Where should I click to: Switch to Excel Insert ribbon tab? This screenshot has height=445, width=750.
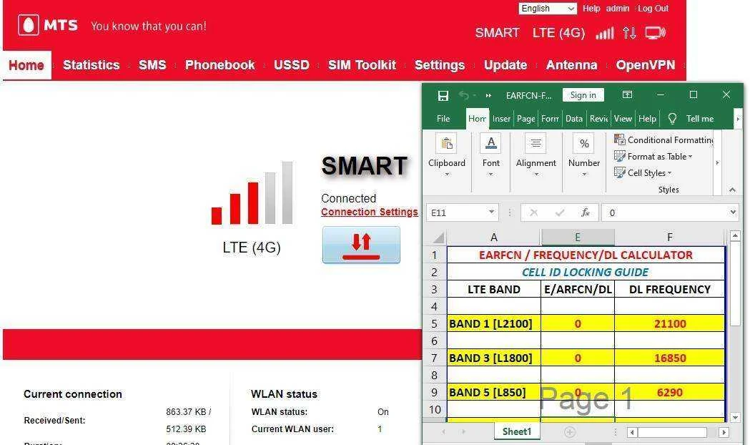(x=501, y=119)
